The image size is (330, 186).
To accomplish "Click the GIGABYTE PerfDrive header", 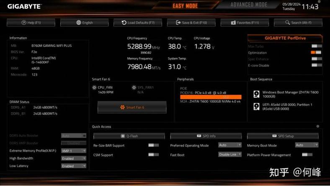I will click(x=285, y=38).
